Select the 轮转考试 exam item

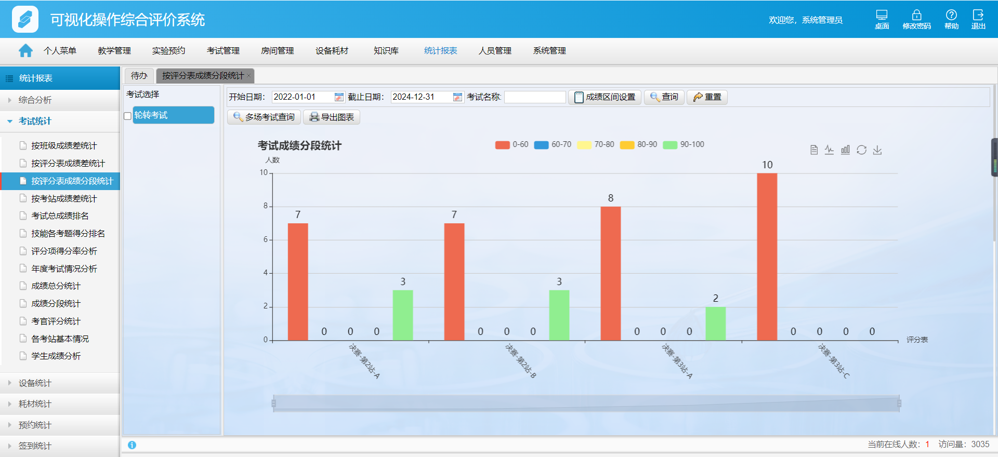click(173, 115)
